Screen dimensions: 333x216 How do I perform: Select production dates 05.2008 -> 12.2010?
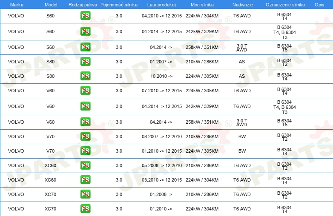click(x=162, y=165)
